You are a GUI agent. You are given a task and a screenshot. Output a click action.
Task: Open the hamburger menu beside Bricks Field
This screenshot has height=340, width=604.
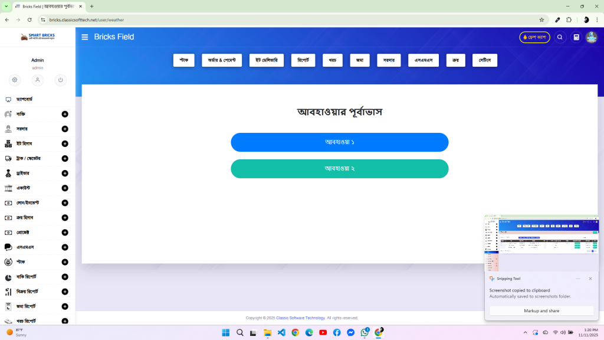pos(85,37)
